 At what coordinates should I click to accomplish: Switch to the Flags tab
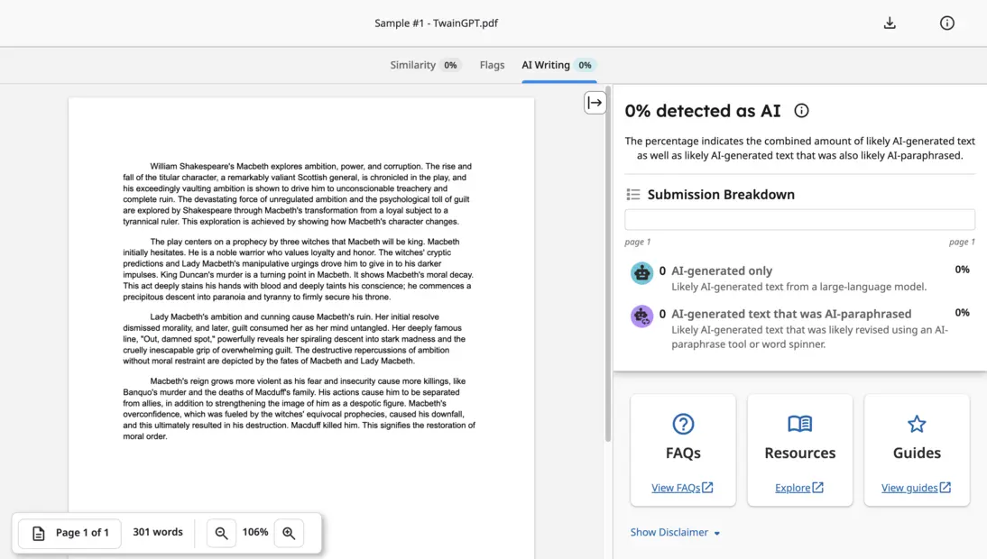point(492,65)
